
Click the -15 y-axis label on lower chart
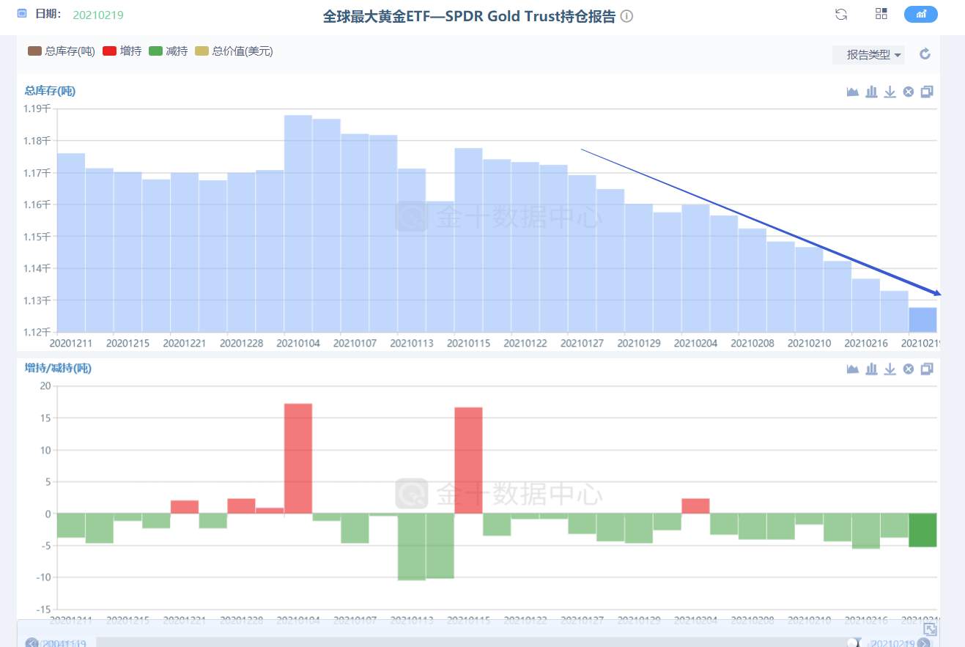point(42,609)
